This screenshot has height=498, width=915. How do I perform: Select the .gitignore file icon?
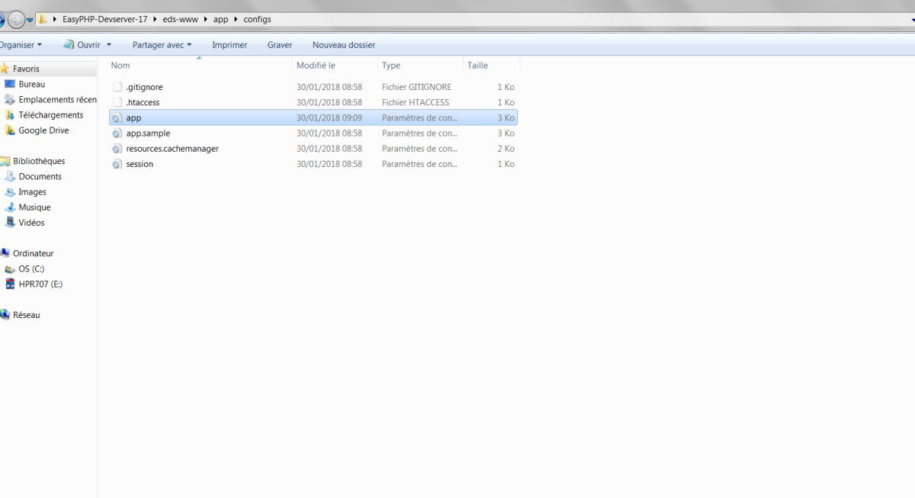[117, 87]
